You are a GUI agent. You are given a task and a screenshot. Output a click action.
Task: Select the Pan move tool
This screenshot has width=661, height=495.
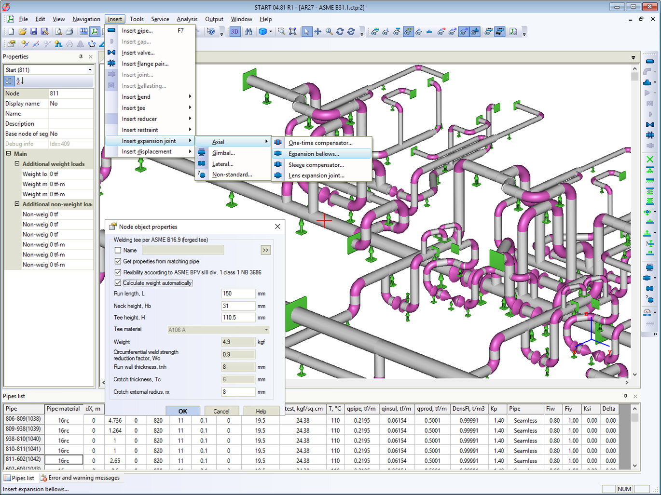317,31
